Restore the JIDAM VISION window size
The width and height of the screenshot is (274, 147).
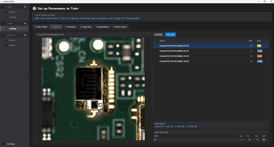[x=265, y=2]
